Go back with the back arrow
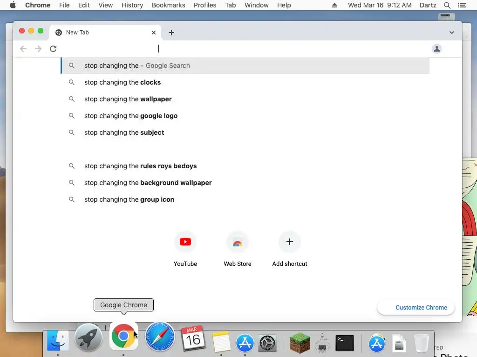The width and height of the screenshot is (477, 357). click(x=23, y=48)
